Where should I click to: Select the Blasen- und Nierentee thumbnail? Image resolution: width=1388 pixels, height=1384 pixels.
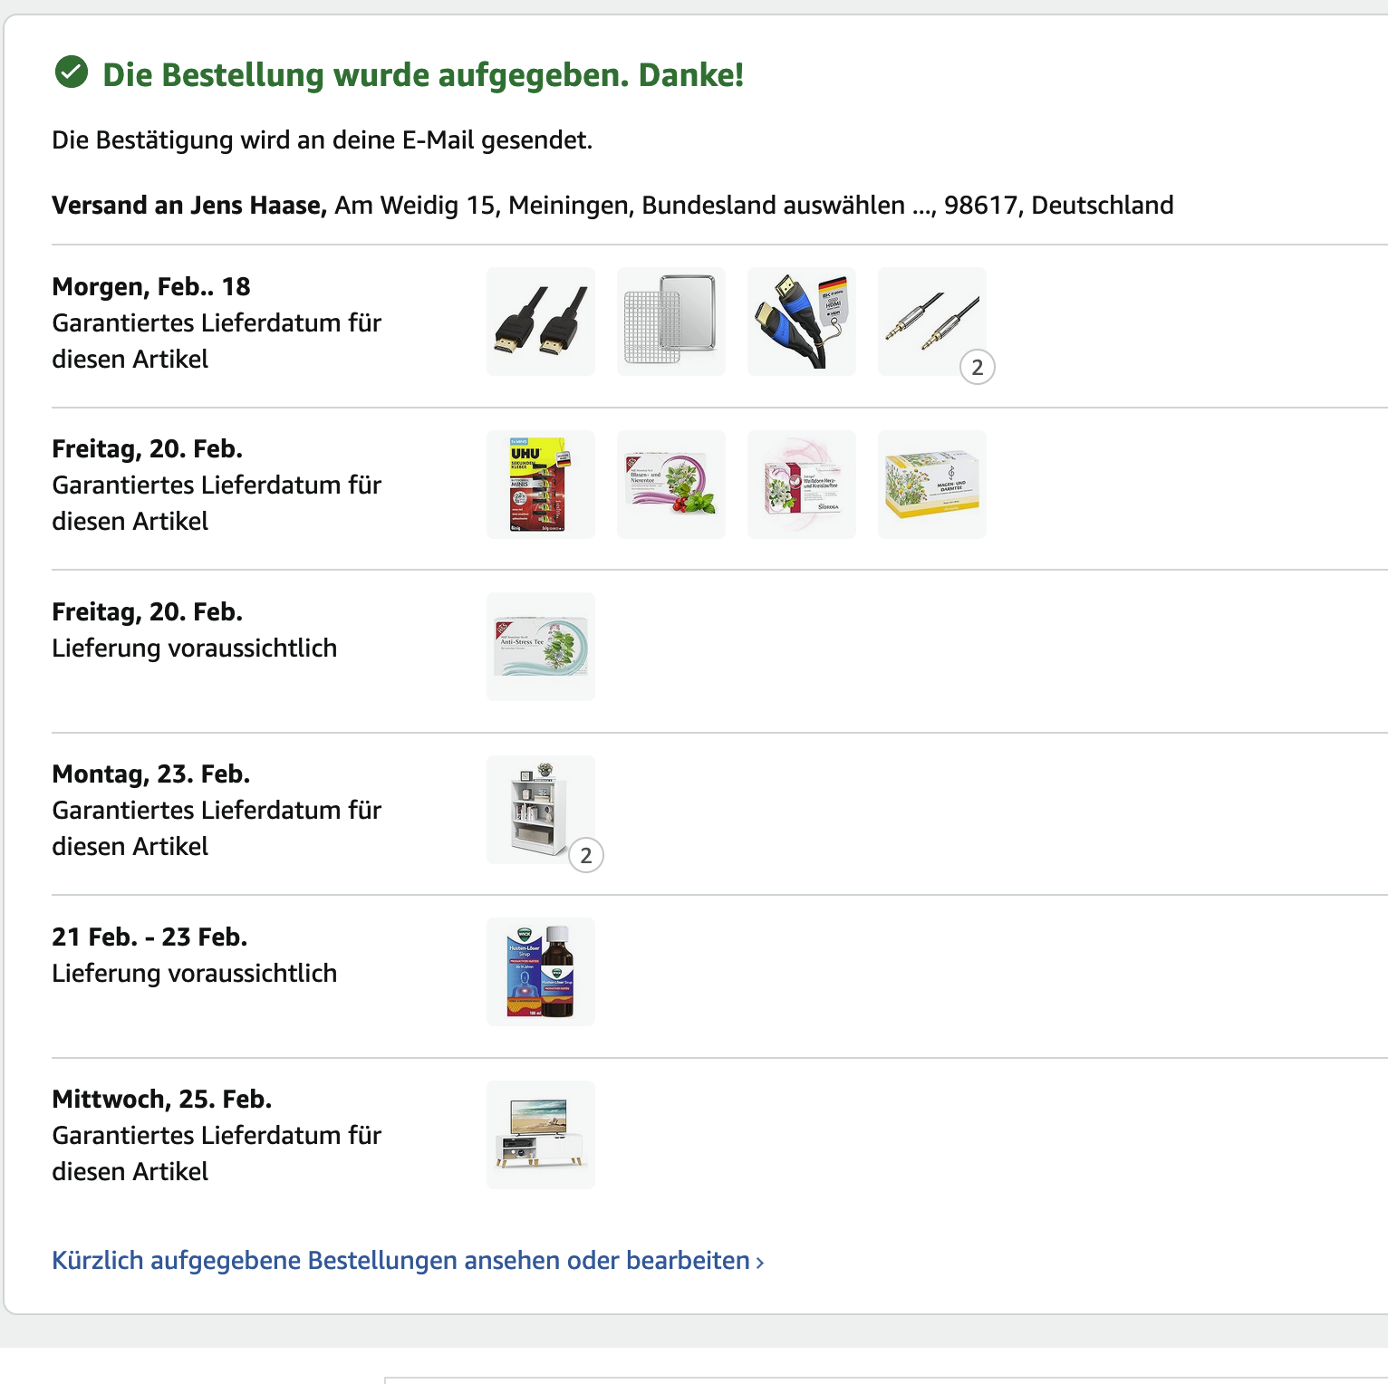click(x=671, y=485)
